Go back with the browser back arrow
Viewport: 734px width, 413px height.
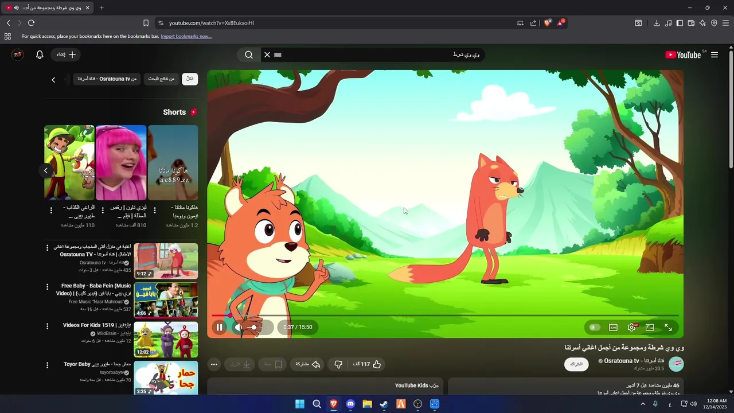pos(8,23)
